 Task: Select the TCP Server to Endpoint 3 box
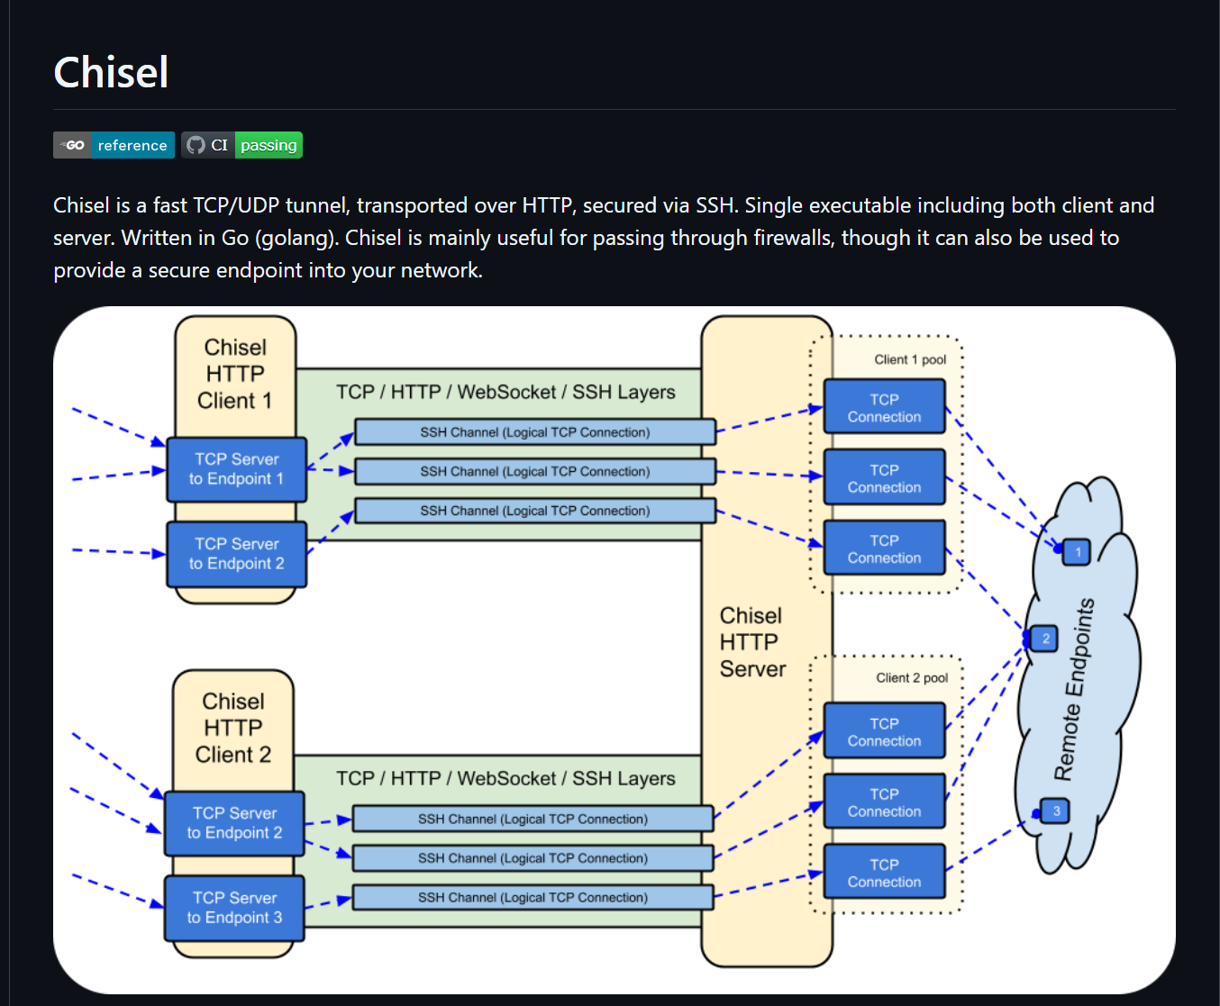tap(234, 908)
